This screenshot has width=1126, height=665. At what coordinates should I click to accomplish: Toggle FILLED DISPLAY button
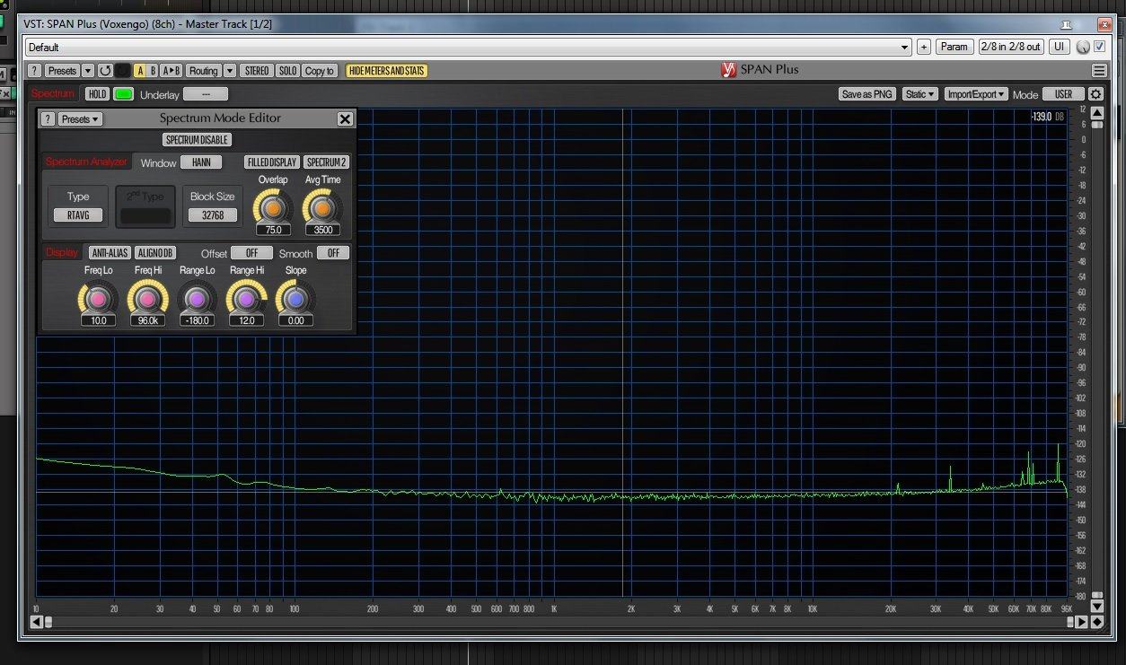272,162
